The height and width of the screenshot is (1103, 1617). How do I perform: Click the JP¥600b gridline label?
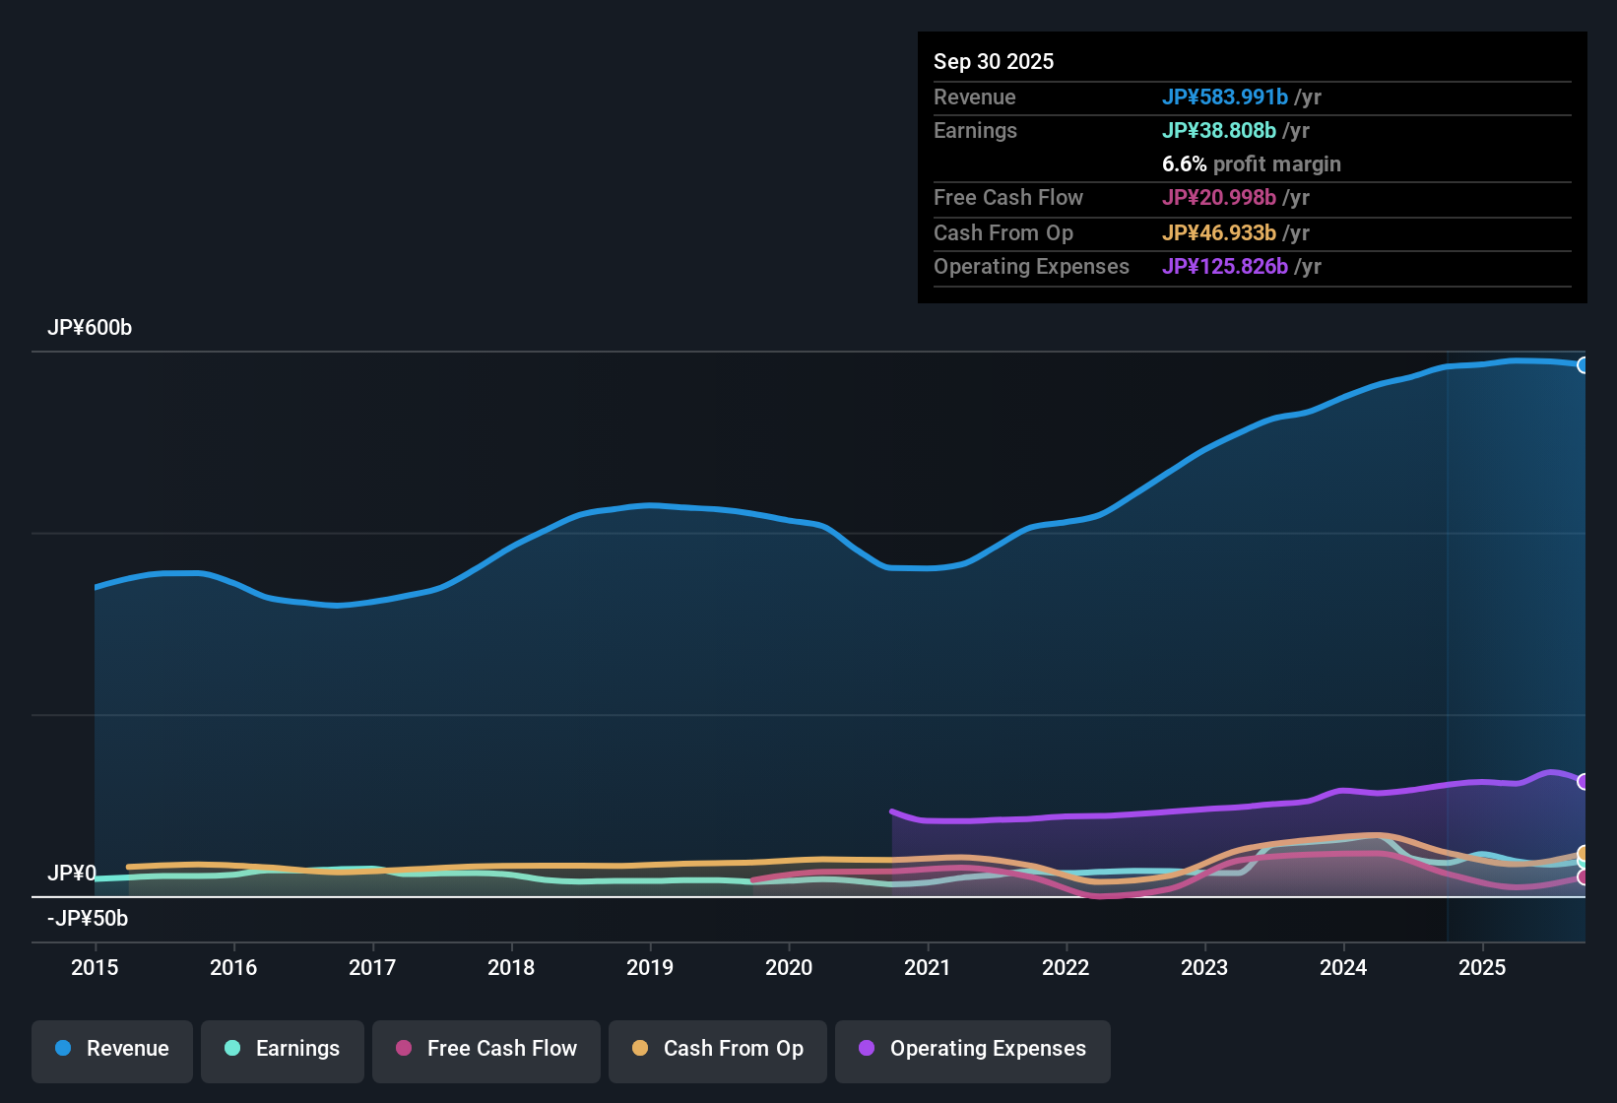[x=90, y=328]
